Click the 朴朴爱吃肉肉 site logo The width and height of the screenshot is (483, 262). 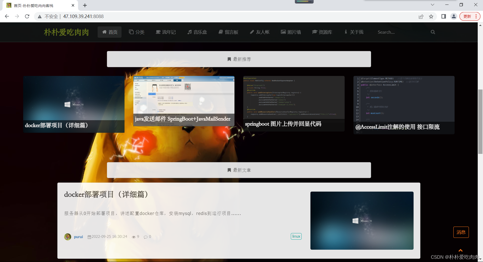click(66, 32)
